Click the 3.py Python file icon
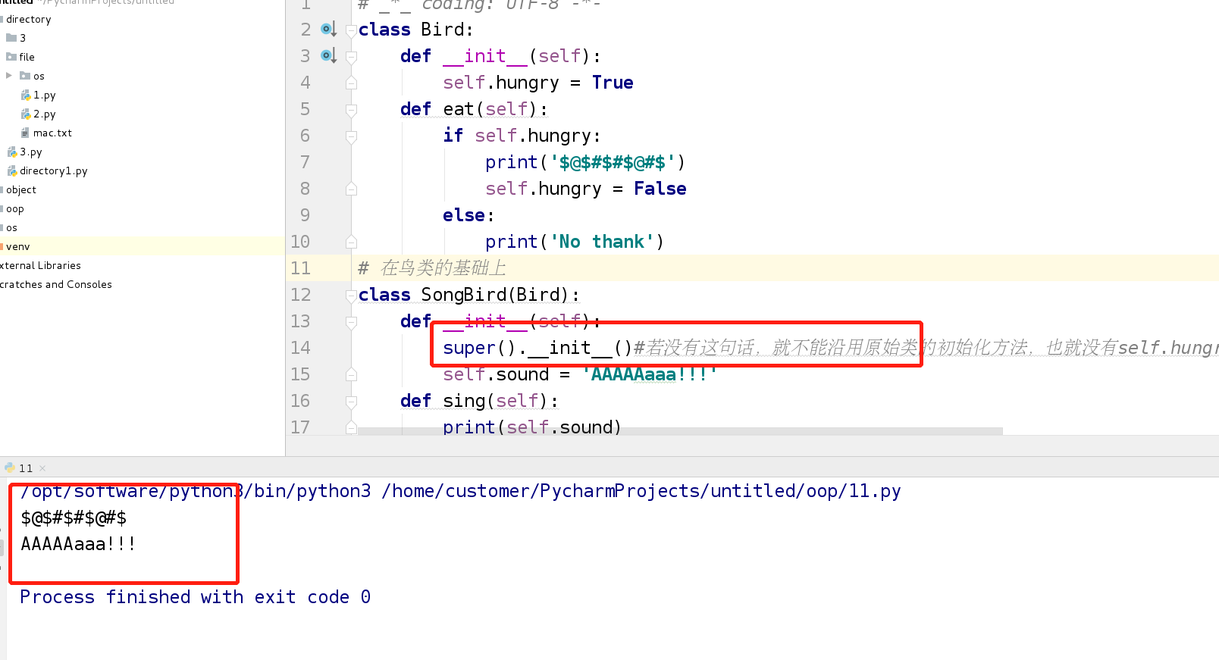1219x660 pixels. [12, 152]
